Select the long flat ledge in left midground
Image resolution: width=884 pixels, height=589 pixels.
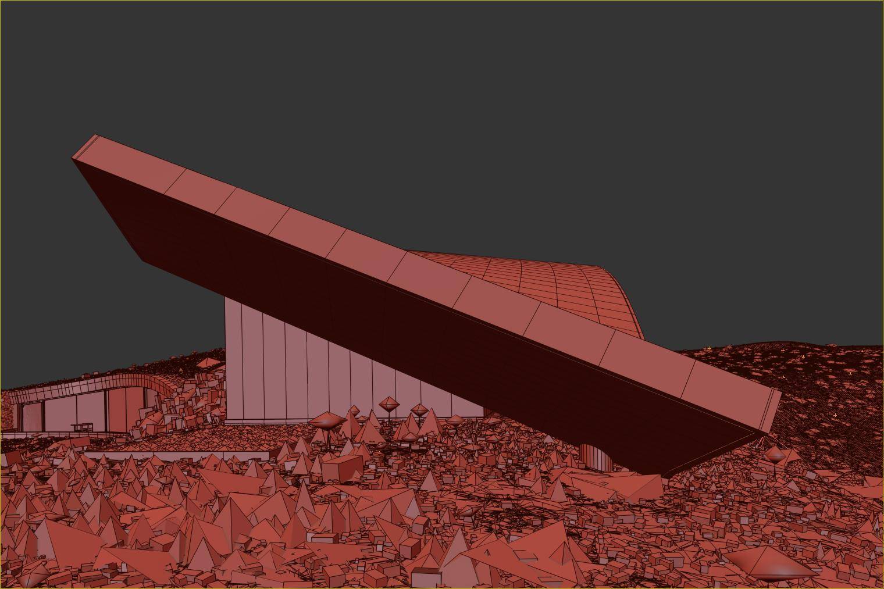tap(174, 455)
